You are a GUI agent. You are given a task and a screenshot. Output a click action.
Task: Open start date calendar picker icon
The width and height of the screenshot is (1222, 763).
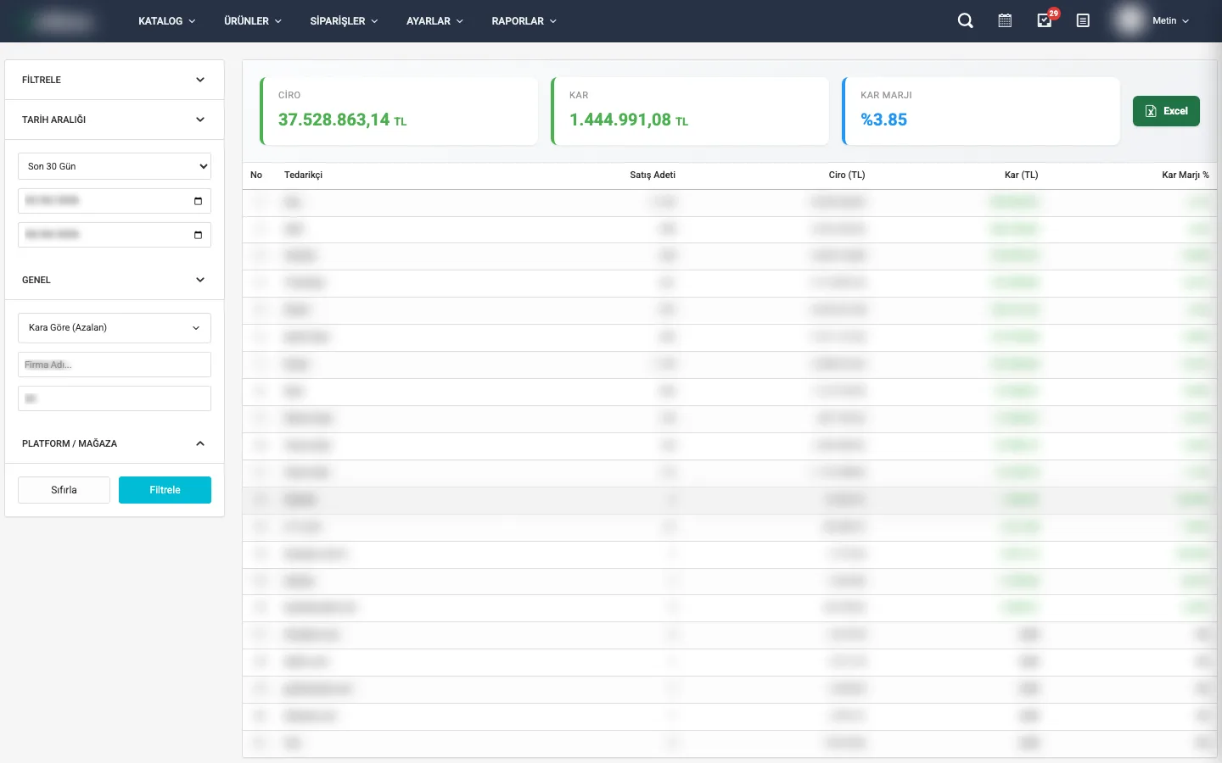click(198, 201)
